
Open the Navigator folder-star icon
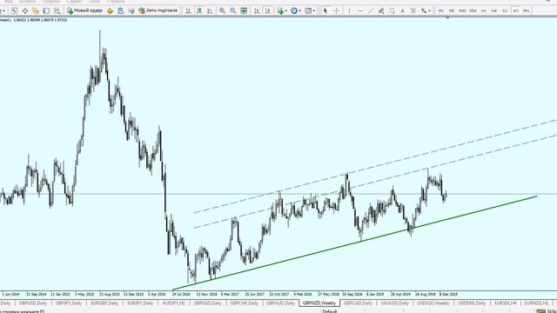tap(36, 11)
